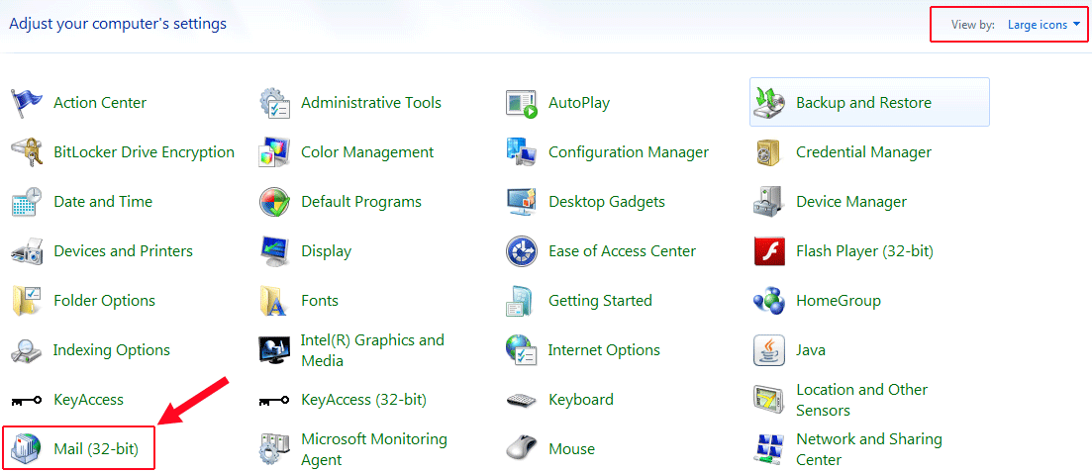Click the Keyboard icon

pyautogui.click(x=523, y=400)
